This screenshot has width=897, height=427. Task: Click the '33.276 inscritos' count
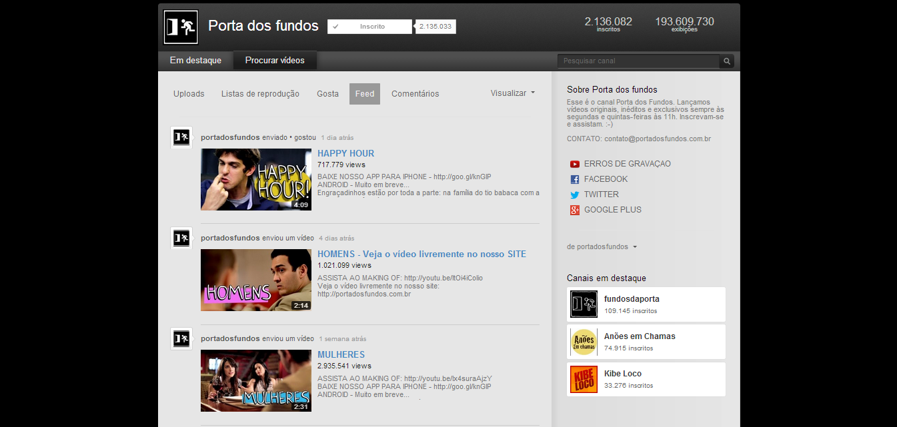click(x=629, y=386)
